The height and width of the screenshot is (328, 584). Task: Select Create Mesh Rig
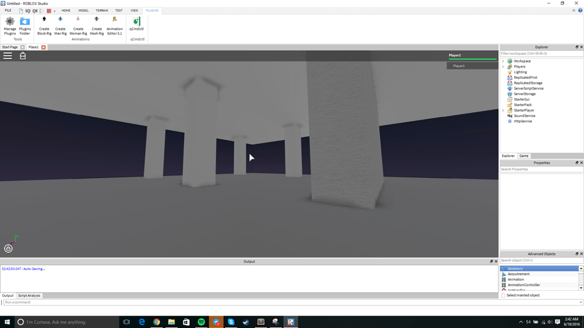pyautogui.click(x=96, y=24)
